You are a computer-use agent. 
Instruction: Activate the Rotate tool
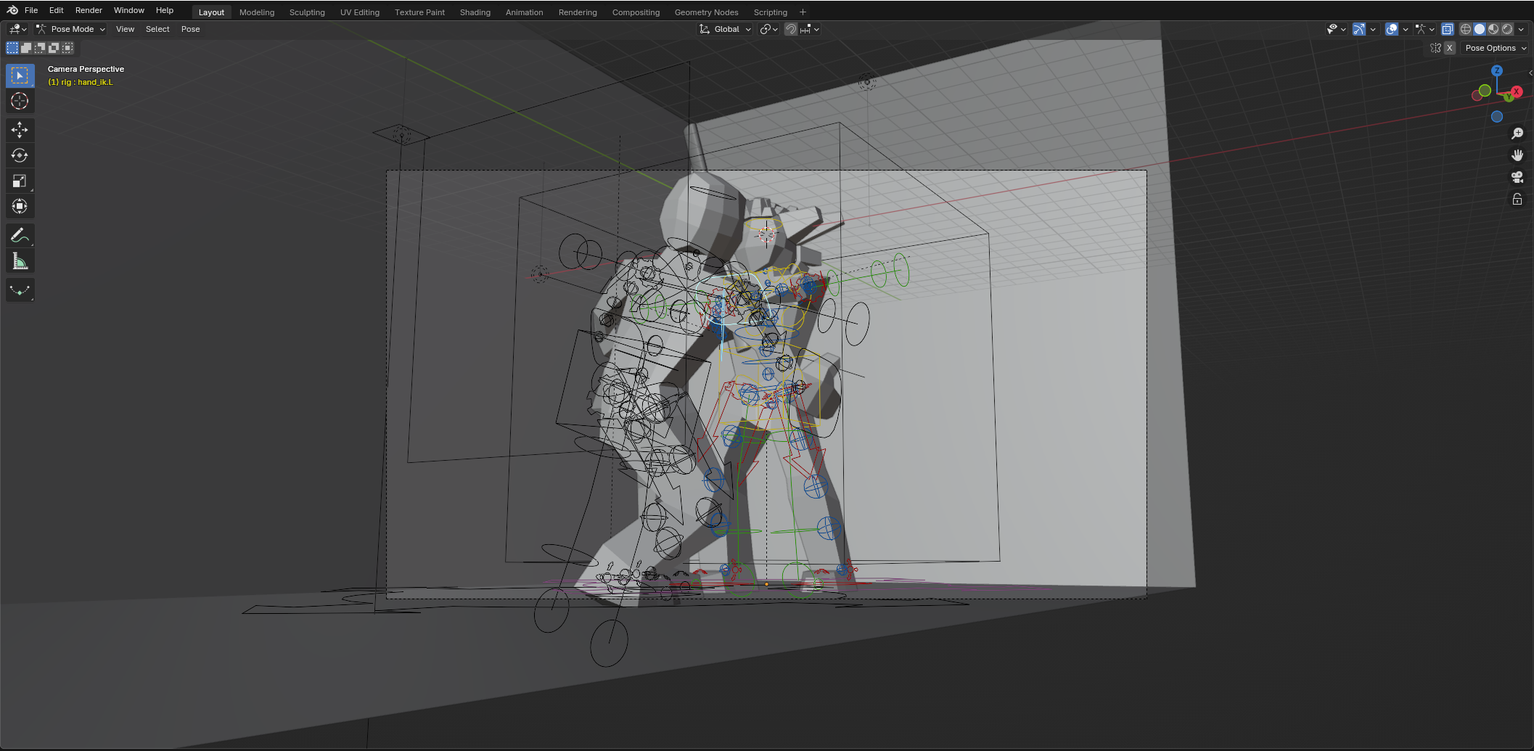(20, 155)
